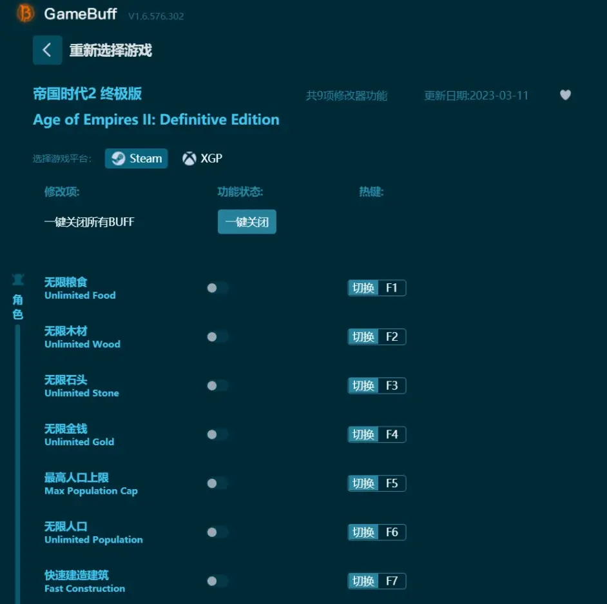Select the XGP platform tab
The image size is (607, 604).
pyautogui.click(x=202, y=158)
